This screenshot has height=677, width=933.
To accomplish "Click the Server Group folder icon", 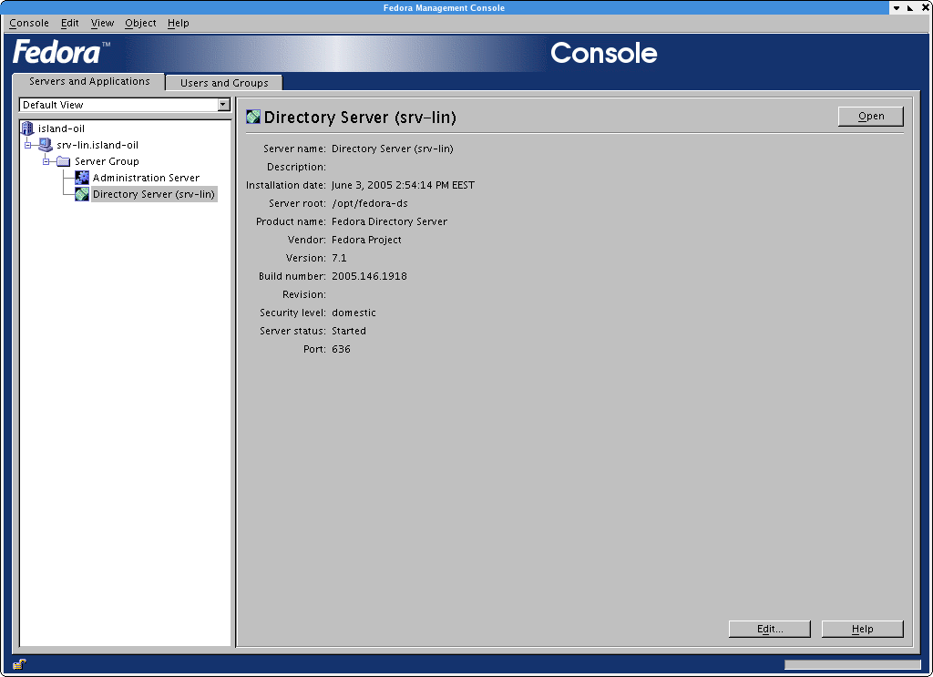I will (63, 161).
